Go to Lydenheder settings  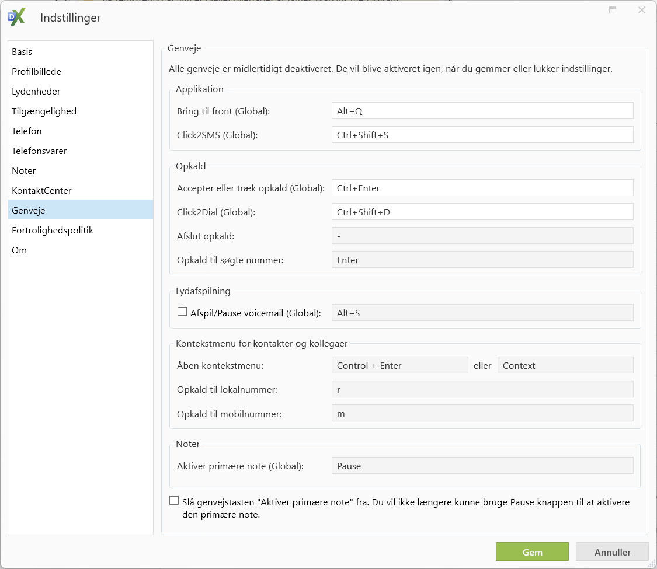click(36, 92)
